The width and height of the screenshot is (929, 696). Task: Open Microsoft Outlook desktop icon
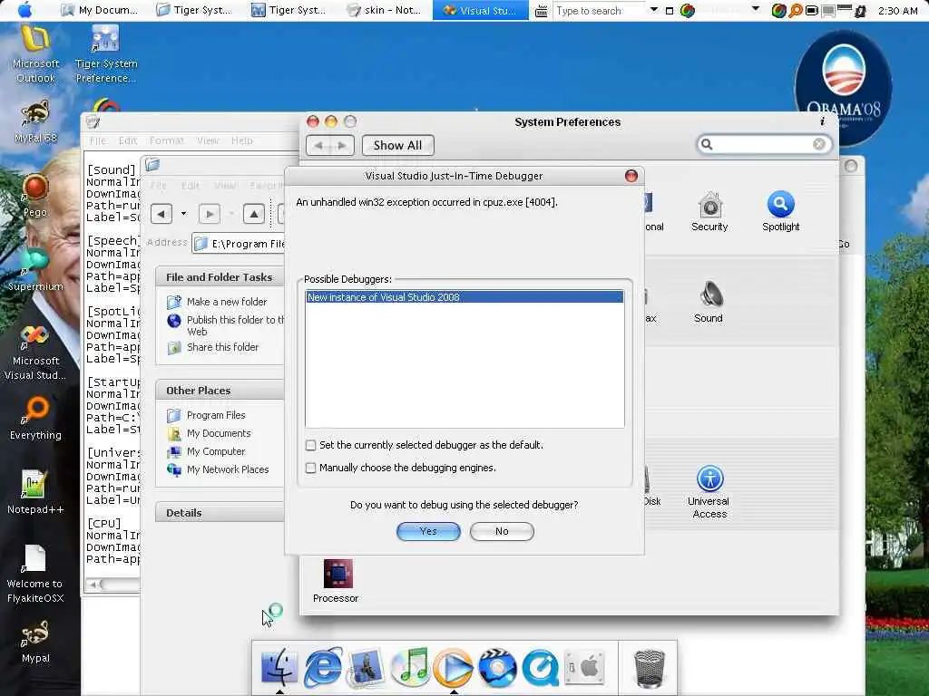[x=35, y=54]
